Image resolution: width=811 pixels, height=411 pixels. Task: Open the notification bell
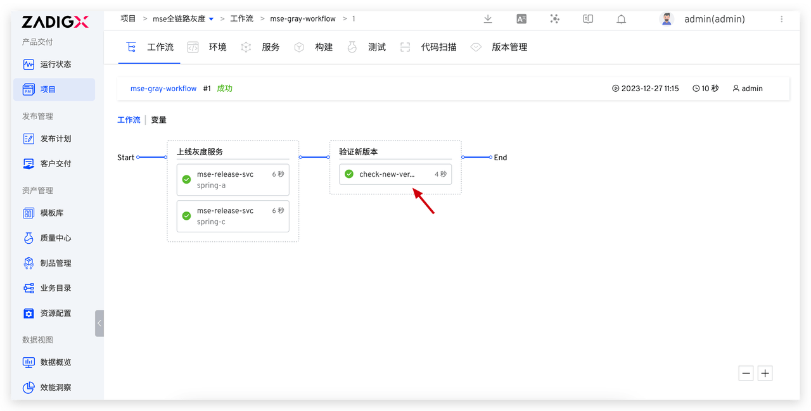pyautogui.click(x=621, y=19)
